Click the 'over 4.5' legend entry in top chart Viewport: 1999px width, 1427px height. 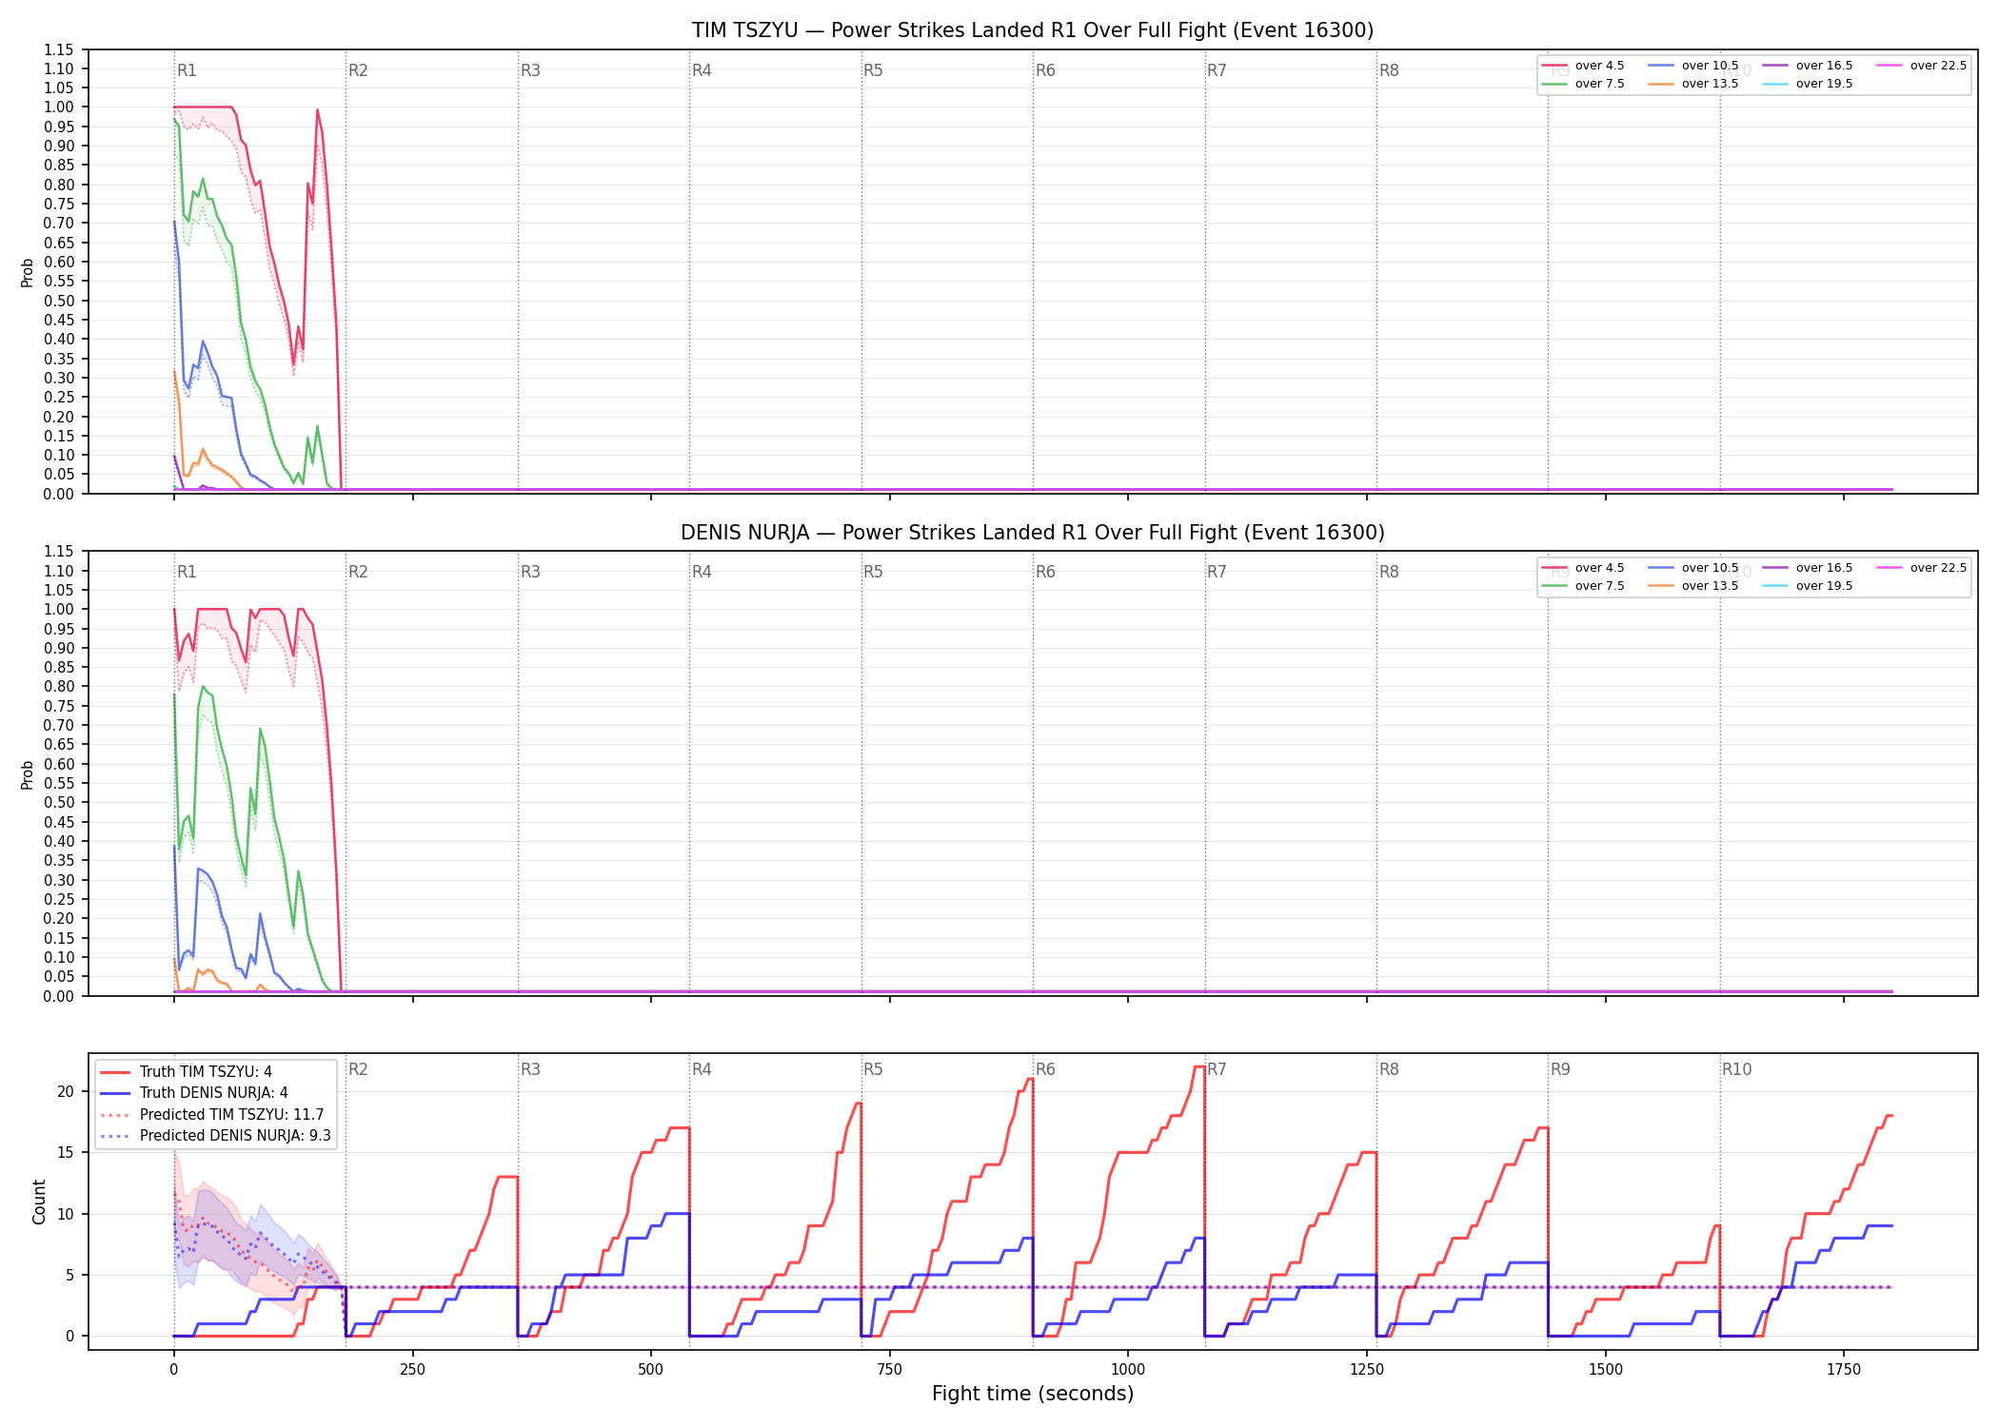tap(1583, 66)
